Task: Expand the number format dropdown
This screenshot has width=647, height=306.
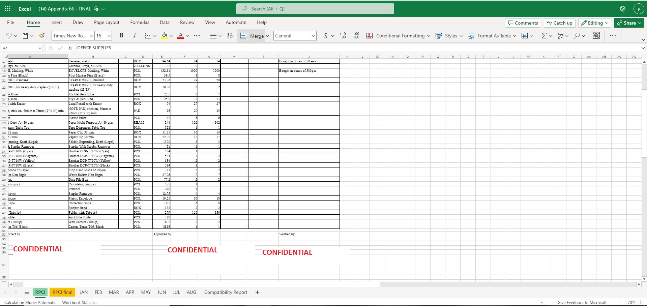Action: click(x=313, y=36)
